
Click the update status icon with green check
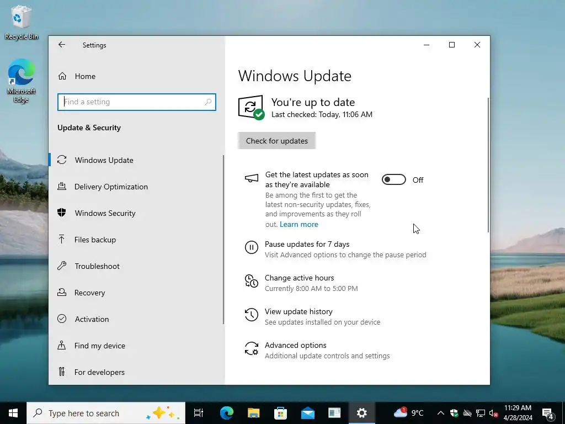click(252, 108)
